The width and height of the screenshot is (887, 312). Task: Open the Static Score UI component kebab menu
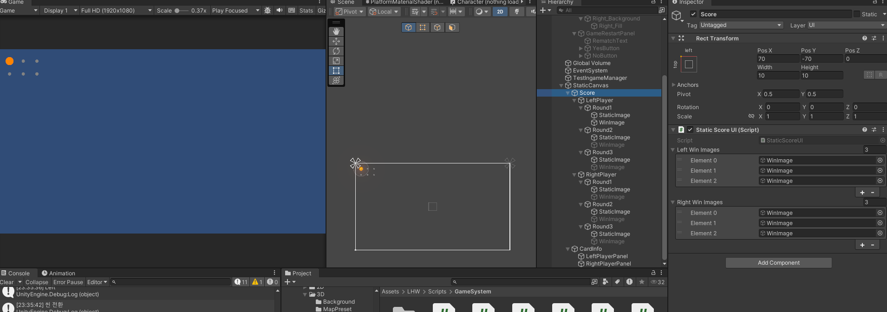(x=883, y=130)
